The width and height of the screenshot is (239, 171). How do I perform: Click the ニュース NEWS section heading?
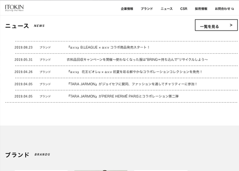pyautogui.click(x=25, y=26)
